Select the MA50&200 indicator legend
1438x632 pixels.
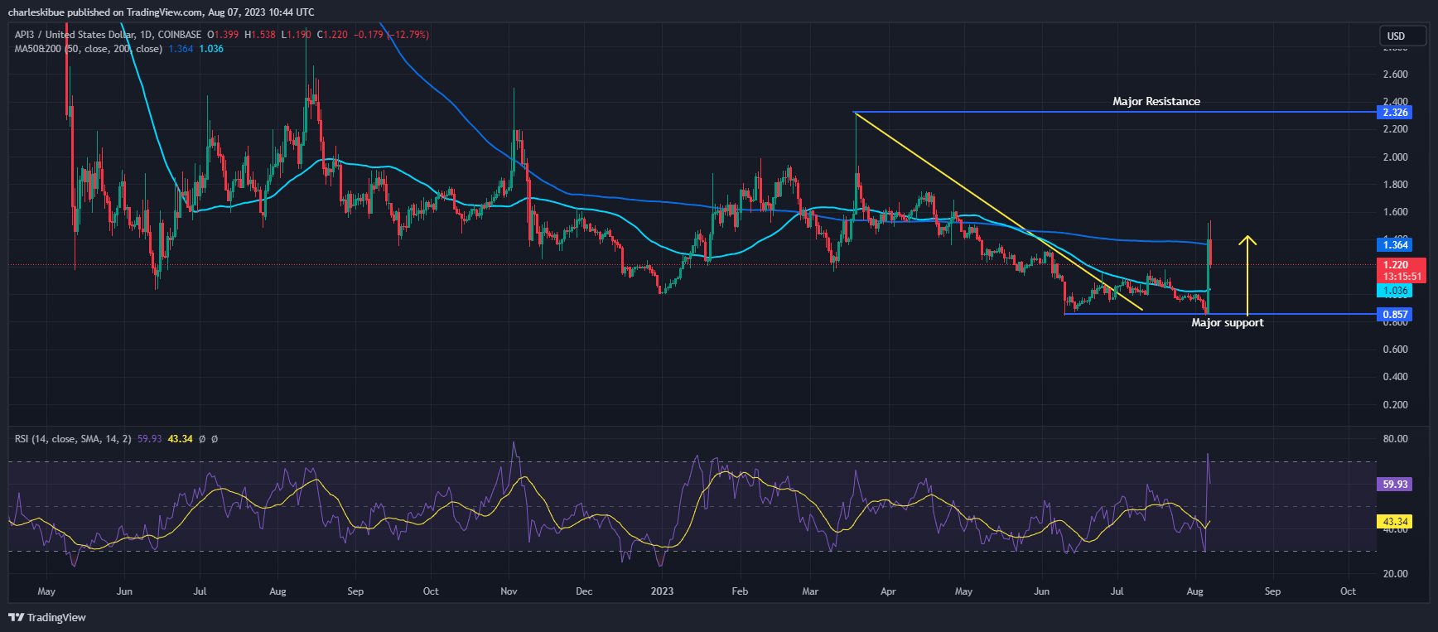tap(89, 49)
